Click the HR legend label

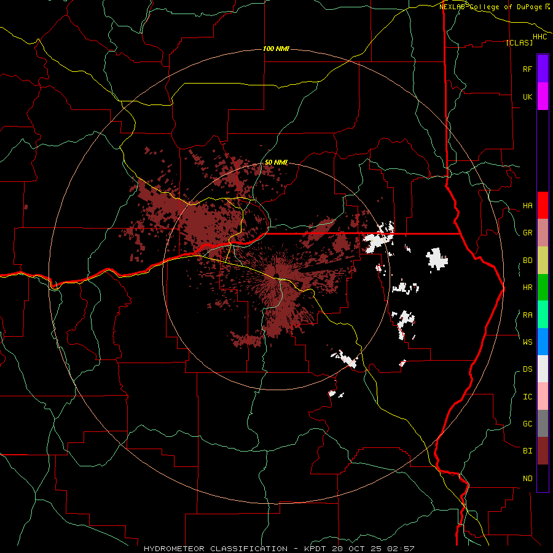coord(527,288)
